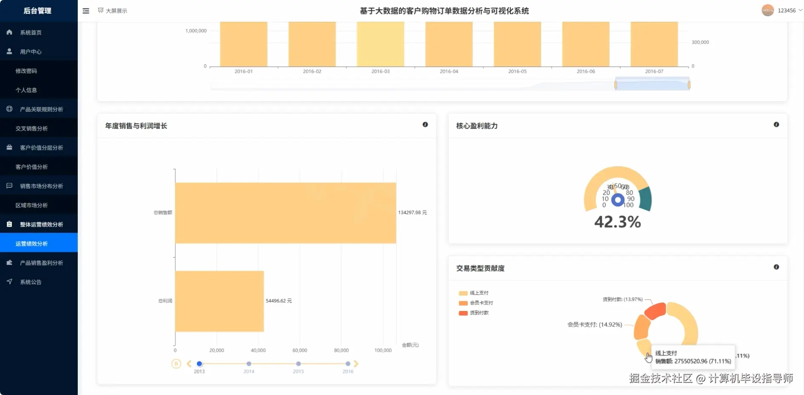Click the user avatar in header
The height and width of the screenshot is (395, 804).
767,10
